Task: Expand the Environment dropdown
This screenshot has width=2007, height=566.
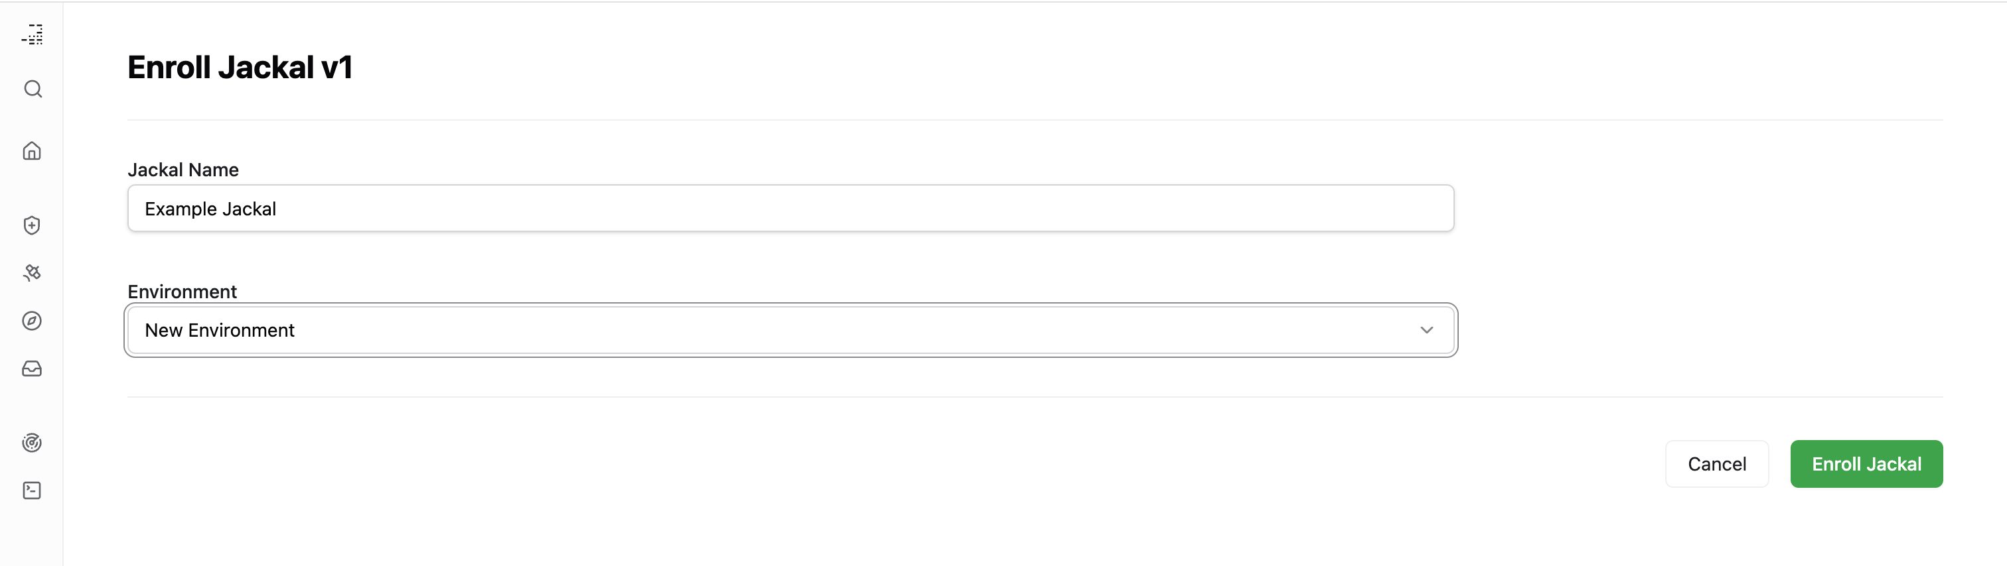Action: [x=790, y=330]
